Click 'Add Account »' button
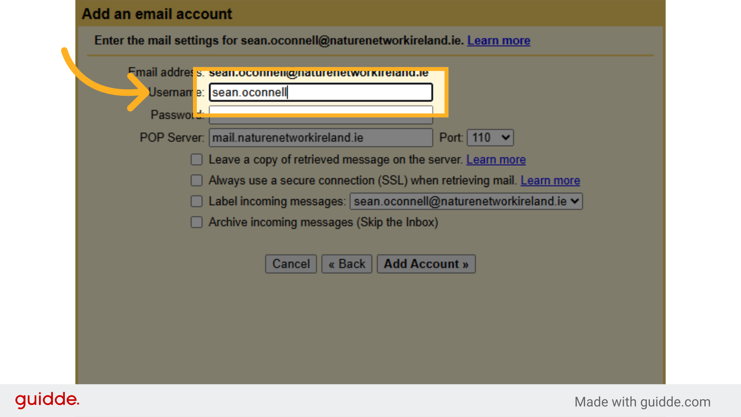The image size is (741, 417). [426, 264]
